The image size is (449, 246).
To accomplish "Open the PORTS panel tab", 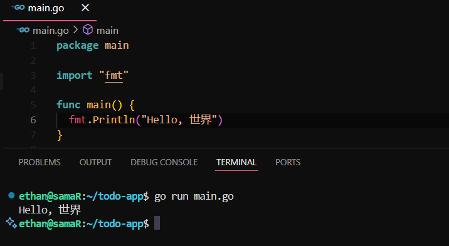I will (288, 162).
